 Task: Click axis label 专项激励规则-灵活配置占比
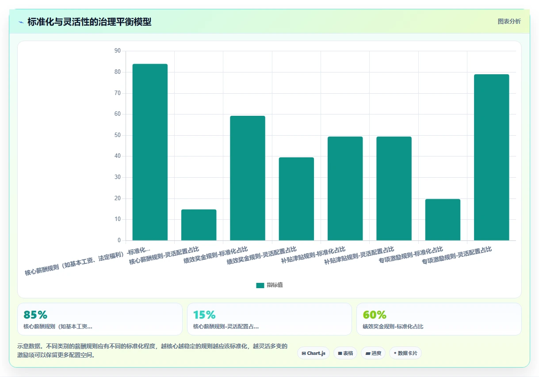[x=457, y=256]
